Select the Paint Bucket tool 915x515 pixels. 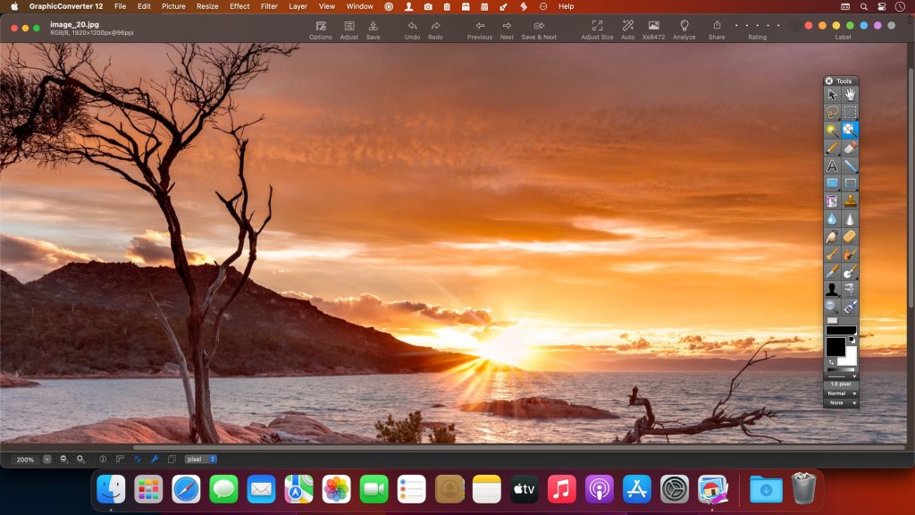832,201
